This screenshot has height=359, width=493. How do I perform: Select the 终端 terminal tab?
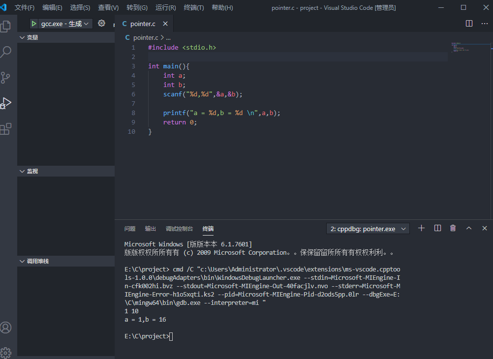[208, 229]
